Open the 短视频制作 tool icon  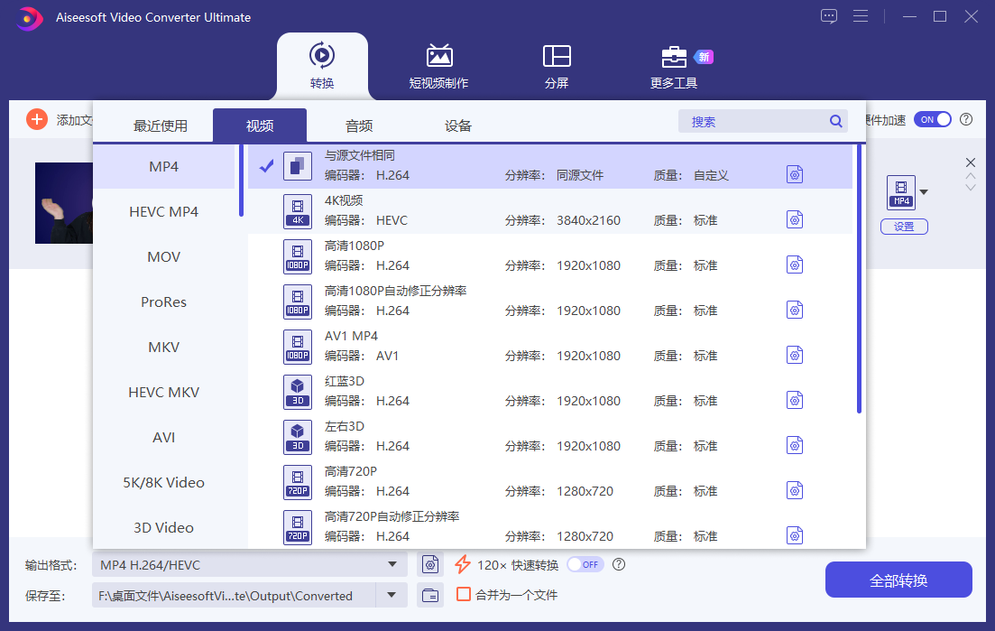(x=439, y=57)
